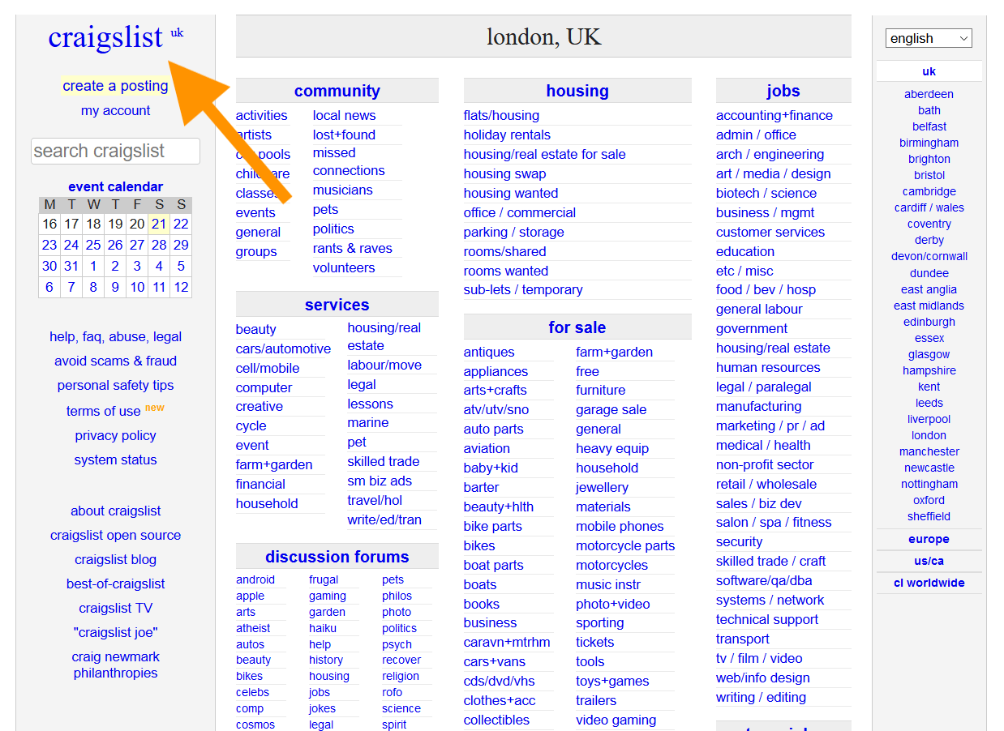
Task: Start with create a posting
Action: [115, 86]
